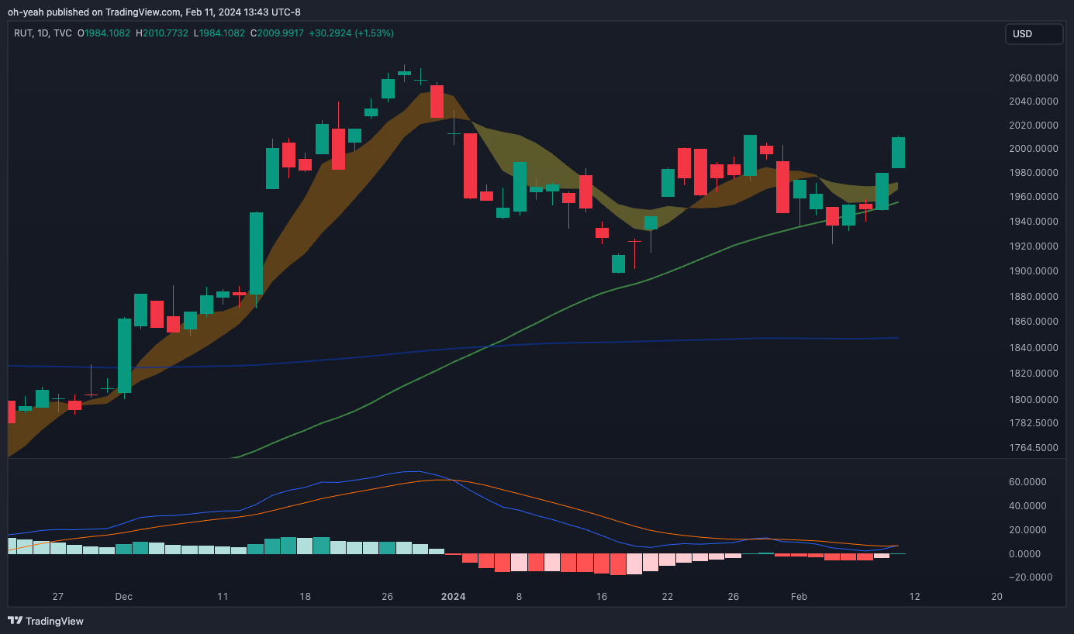Image resolution: width=1074 pixels, height=634 pixels.
Task: Select the 'Feb' label on time axis
Action: (799, 597)
